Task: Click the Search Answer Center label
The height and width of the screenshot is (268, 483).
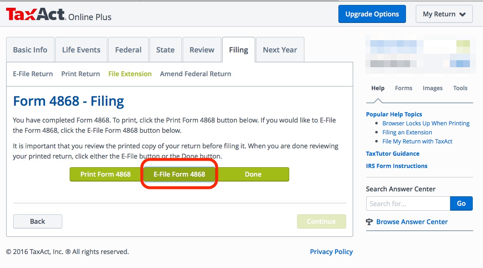Action: pyautogui.click(x=401, y=189)
